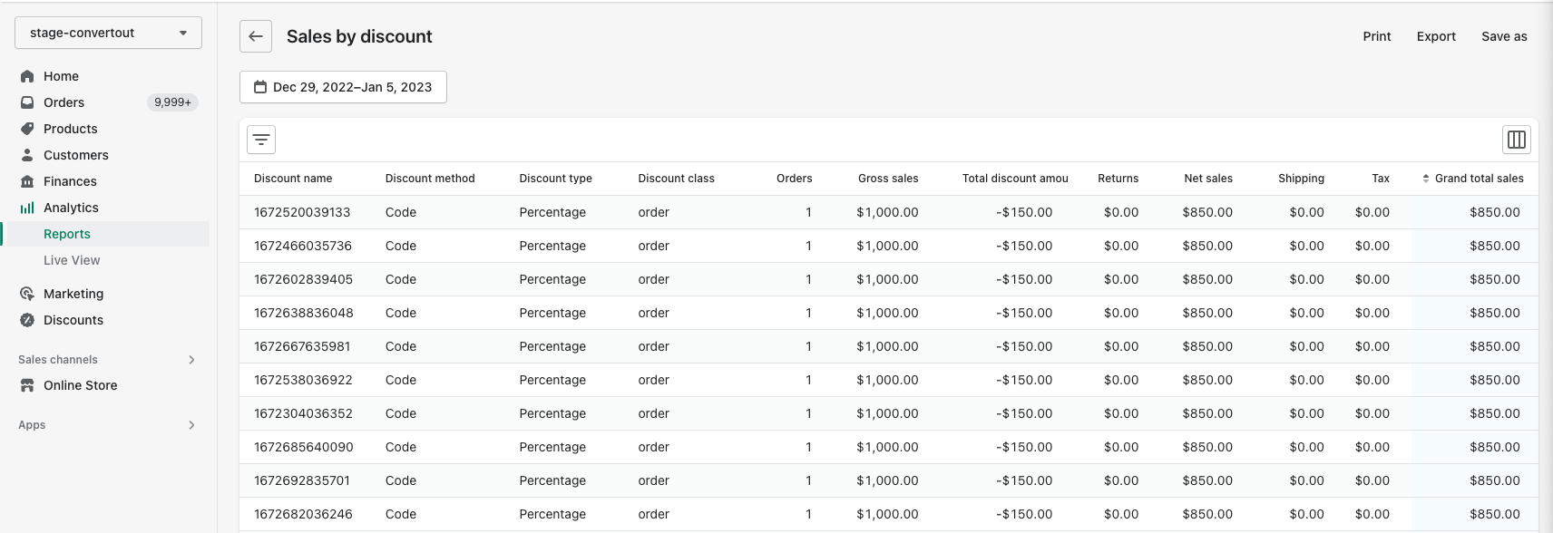
Task: Open the Dec 29, 2022–Jan 5, 2023 date range
Action: (x=343, y=87)
